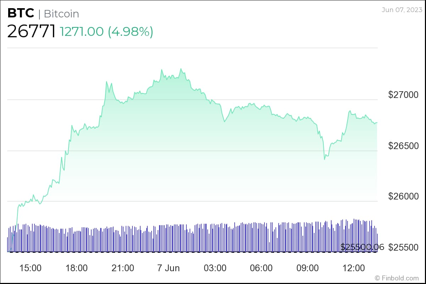This screenshot has width=426, height=284.
Task: Select the 12:00 time axis marker
Action: (x=354, y=268)
